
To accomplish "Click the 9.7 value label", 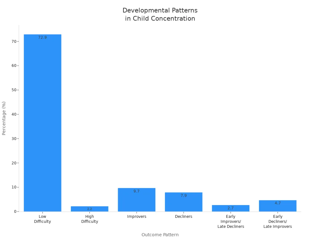I will tap(137, 190).
